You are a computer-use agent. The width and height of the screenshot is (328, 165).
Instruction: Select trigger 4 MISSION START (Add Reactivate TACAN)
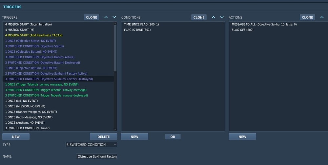58,35
